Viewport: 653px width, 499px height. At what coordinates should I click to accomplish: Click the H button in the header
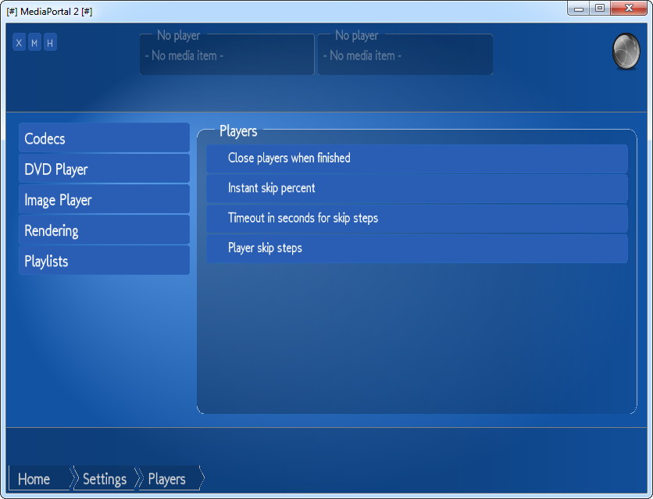coord(50,42)
